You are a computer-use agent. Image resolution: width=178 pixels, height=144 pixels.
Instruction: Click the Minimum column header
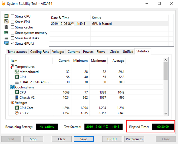tap(80, 61)
